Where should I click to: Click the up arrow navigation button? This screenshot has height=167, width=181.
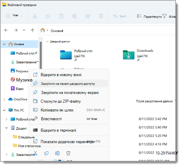point(33,30)
